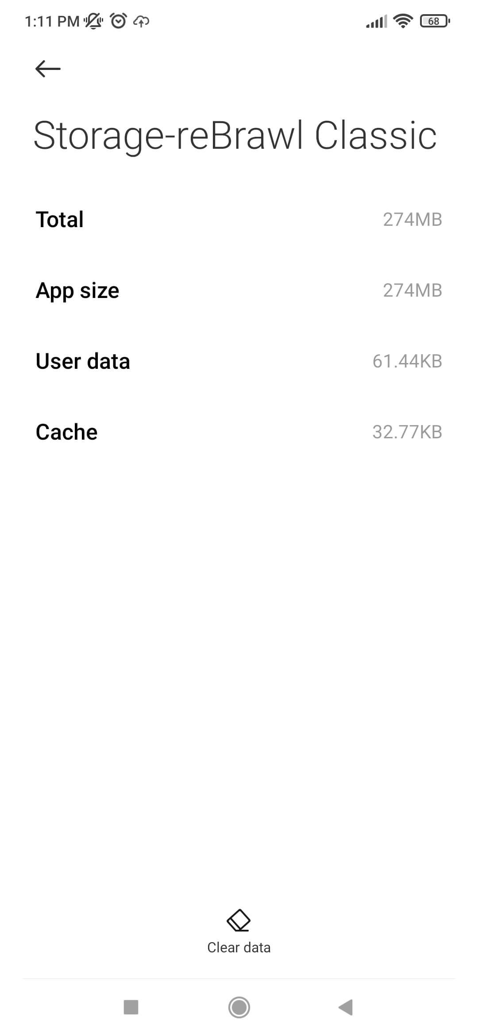Tap the Wi-Fi status icon

pos(403,21)
